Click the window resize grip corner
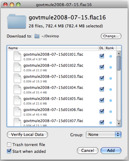 pyautogui.click(x=126, y=158)
